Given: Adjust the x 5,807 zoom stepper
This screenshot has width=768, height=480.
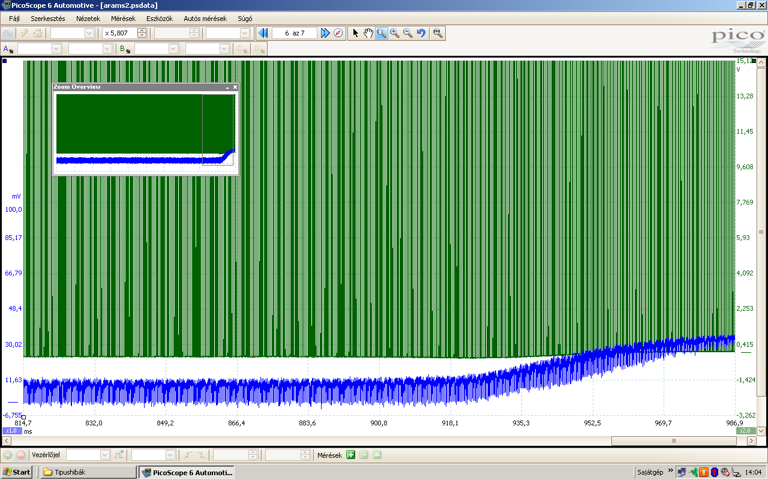Looking at the screenshot, I should [142, 34].
